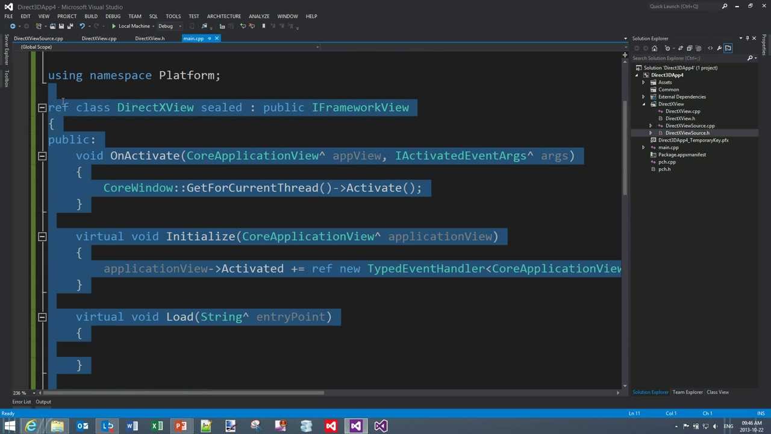The image size is (771, 434).
Task: Expand the DirectXViewSource.cpp node
Action: pyautogui.click(x=651, y=125)
